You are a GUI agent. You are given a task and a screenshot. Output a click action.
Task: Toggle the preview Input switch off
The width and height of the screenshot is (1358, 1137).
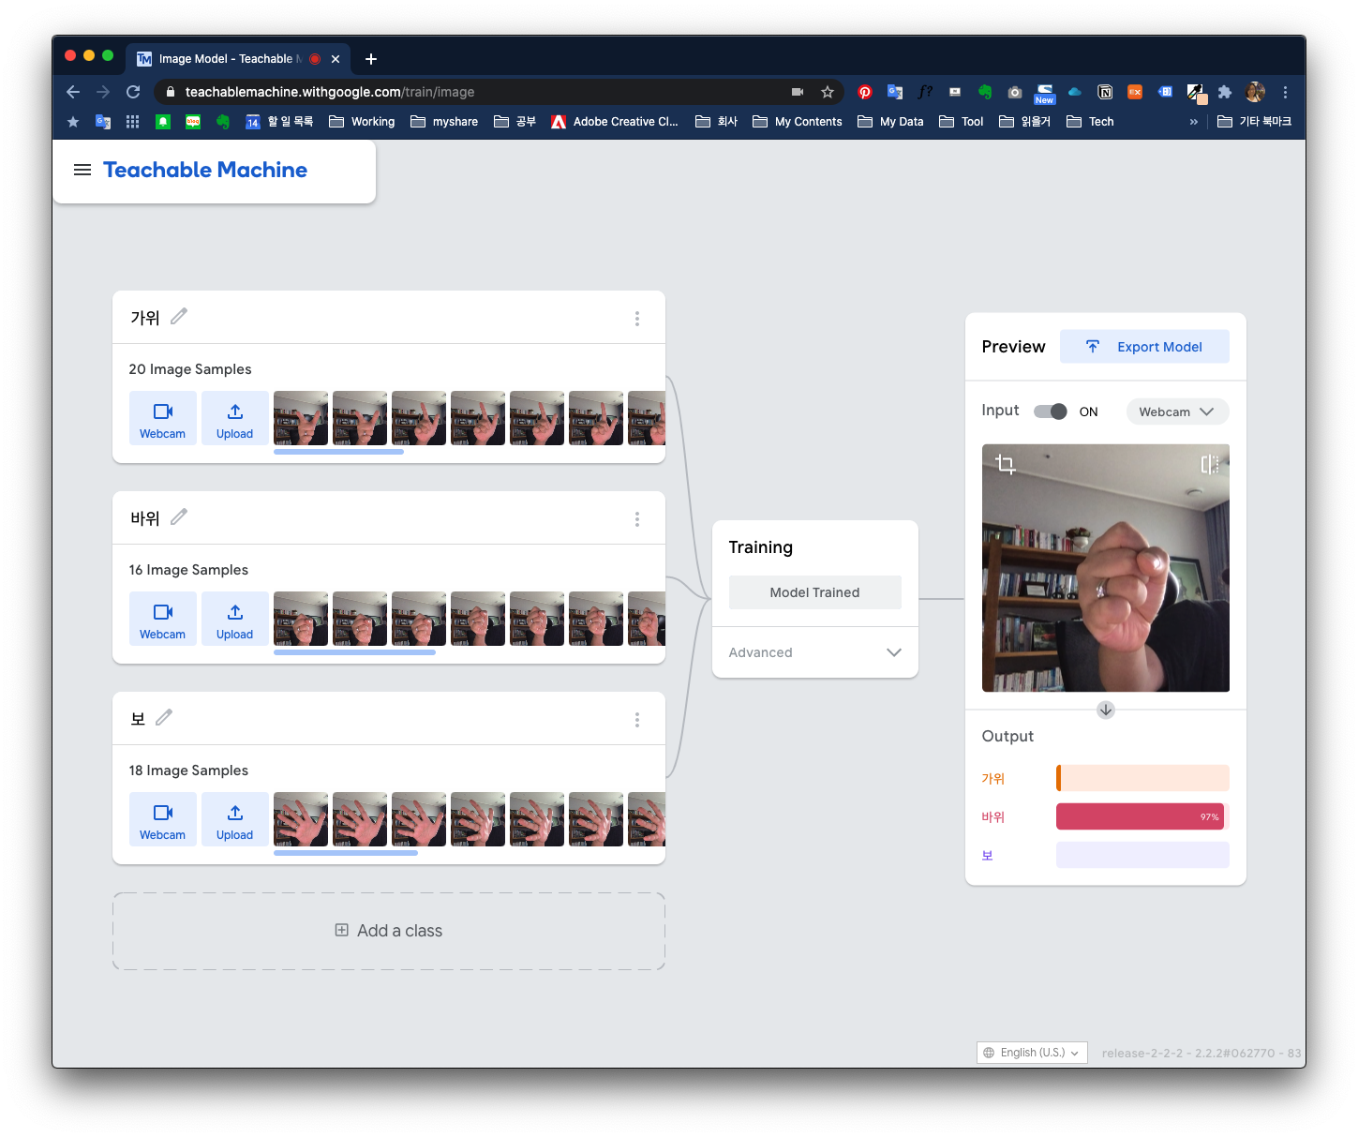tap(1051, 411)
